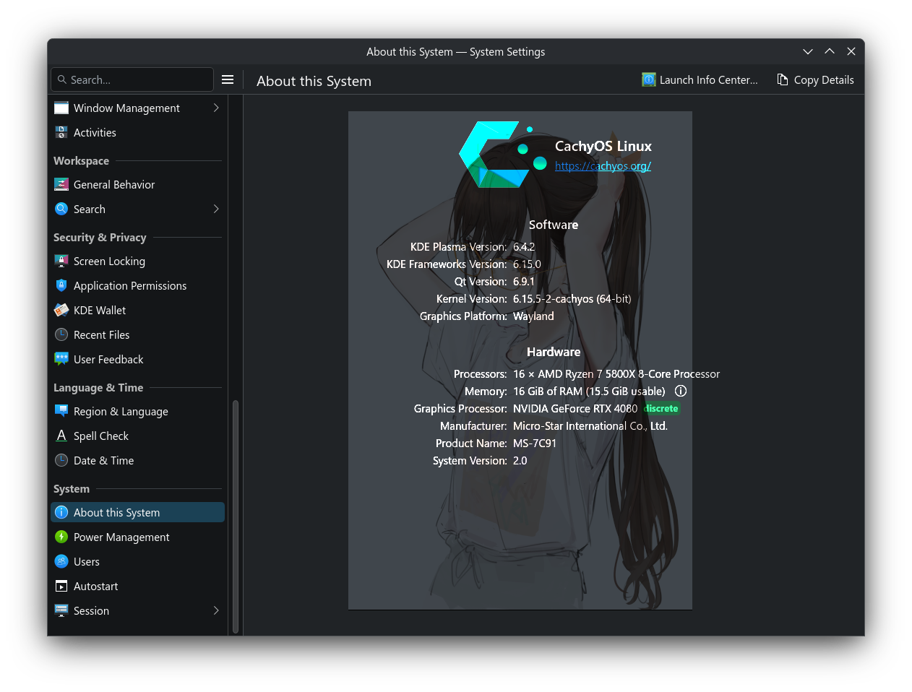
Task: Open the Activities settings page
Action: [x=137, y=132]
